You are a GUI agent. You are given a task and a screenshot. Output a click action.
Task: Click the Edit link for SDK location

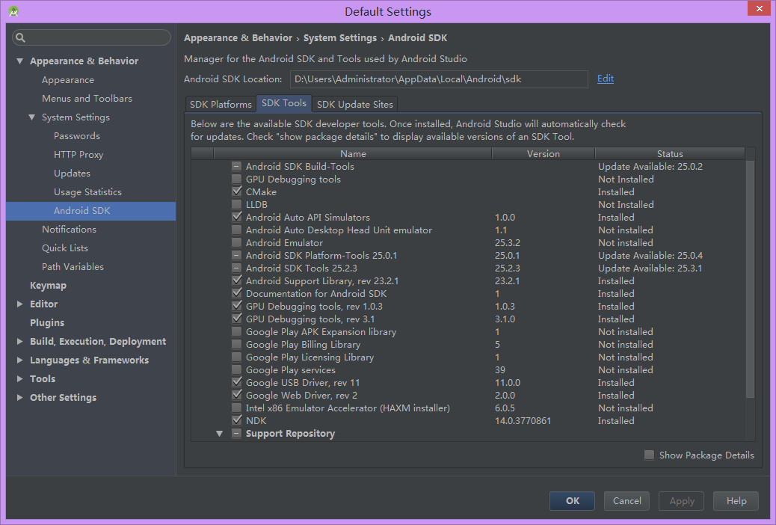coord(606,79)
